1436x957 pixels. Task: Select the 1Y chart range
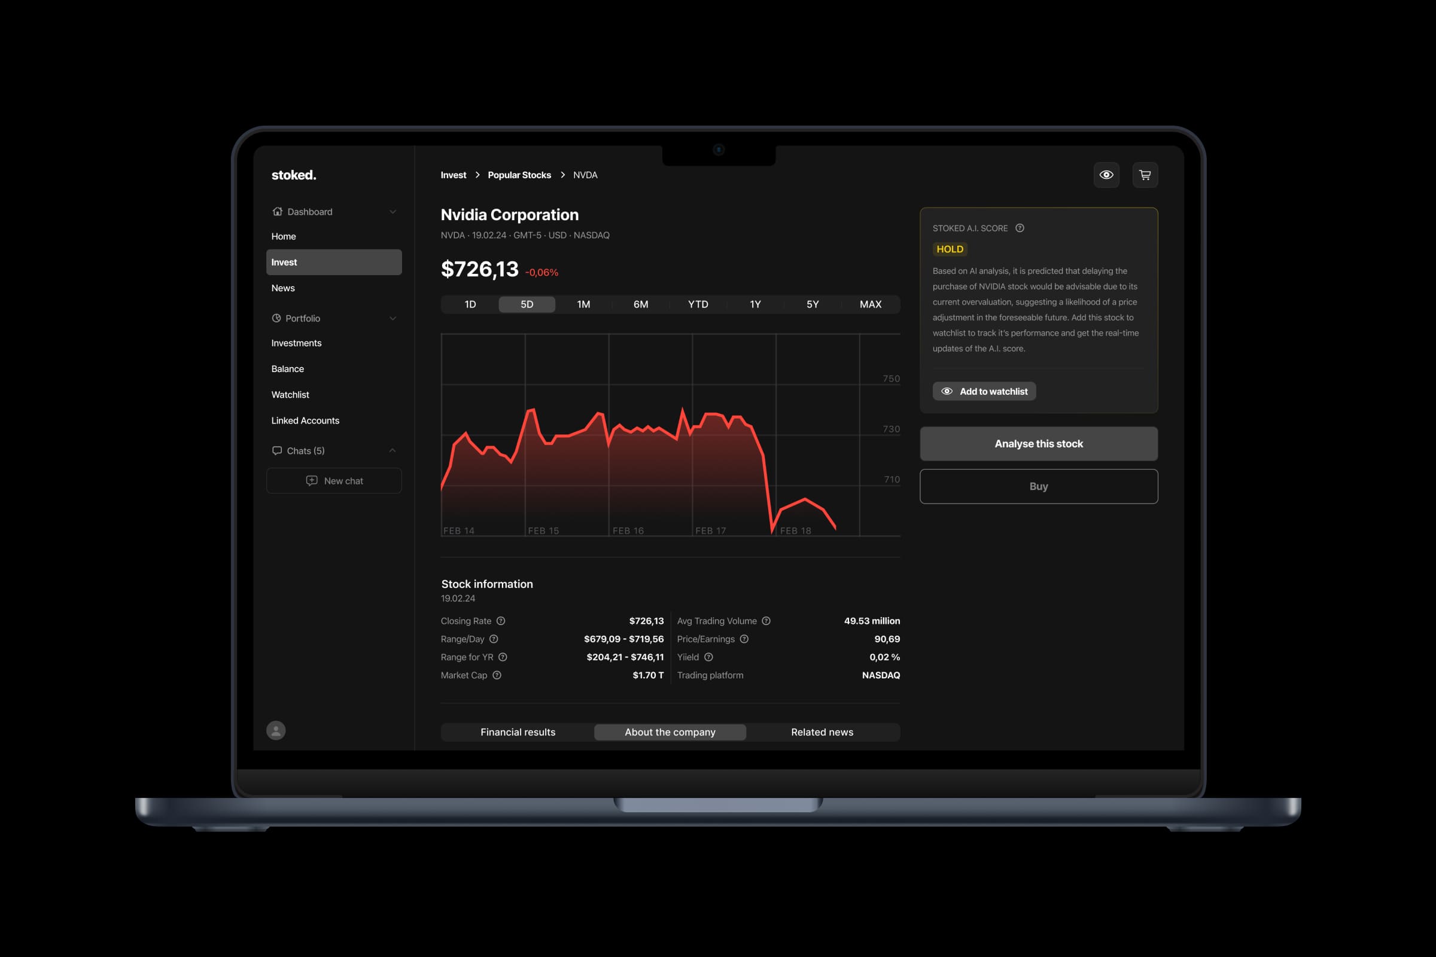[755, 304]
